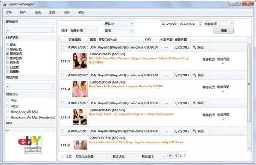Click the 搜索 button

[x=224, y=31]
